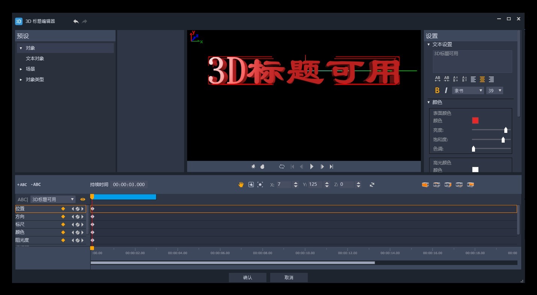This screenshot has width=537, height=295.
Task: Expand the 场景 tree item
Action: coord(21,69)
